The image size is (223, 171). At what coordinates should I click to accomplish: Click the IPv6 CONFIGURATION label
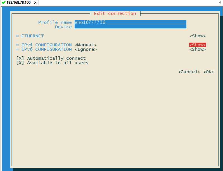(x=46, y=50)
